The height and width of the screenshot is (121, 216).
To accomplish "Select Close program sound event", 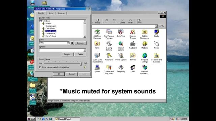I will click(51, 26).
